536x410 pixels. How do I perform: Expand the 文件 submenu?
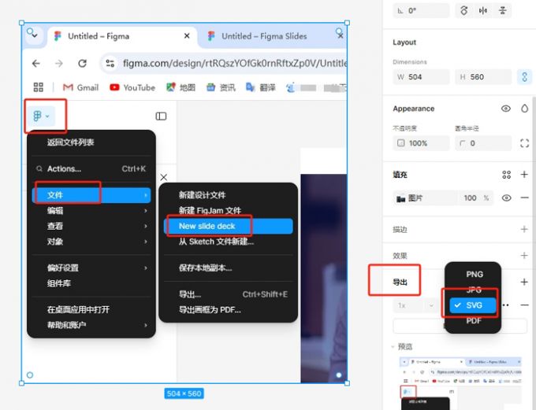point(91,195)
